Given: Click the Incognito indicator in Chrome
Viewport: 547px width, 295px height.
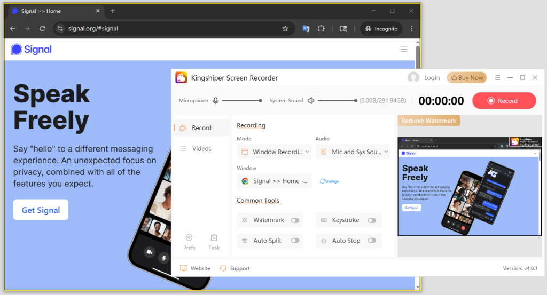Looking at the screenshot, I should 381,29.
